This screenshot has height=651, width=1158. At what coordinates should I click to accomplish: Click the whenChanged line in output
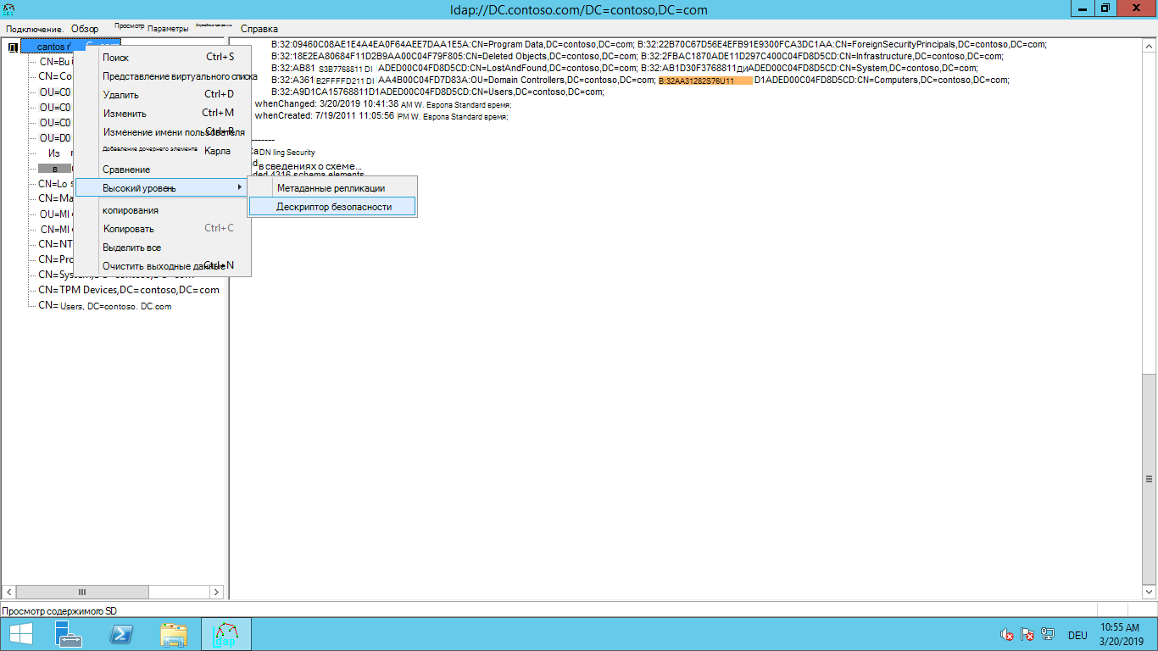tap(383, 104)
